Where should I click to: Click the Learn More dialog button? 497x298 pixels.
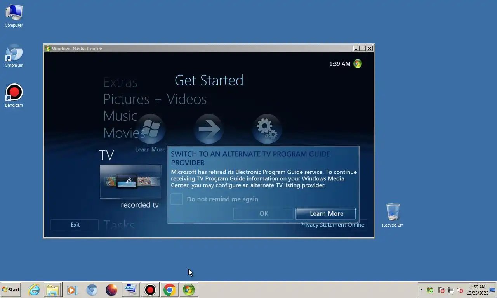[326, 213]
